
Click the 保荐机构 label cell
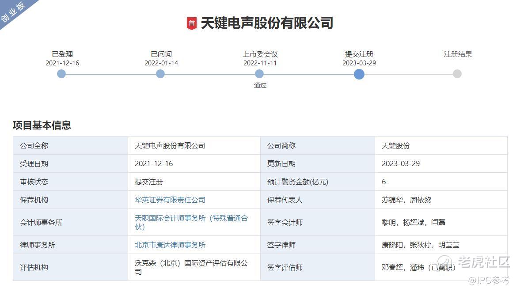pyautogui.click(x=70, y=200)
